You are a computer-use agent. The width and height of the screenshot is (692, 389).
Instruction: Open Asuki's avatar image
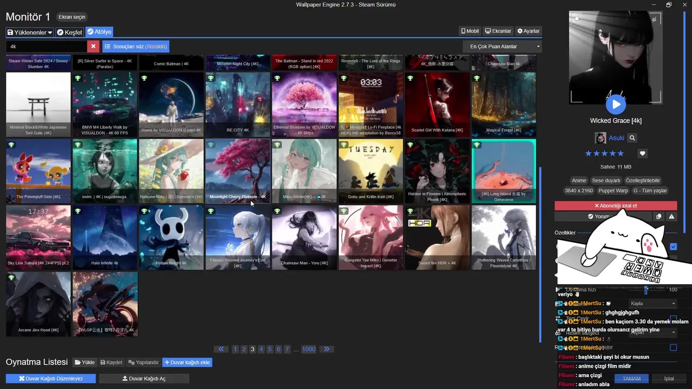[x=600, y=138]
